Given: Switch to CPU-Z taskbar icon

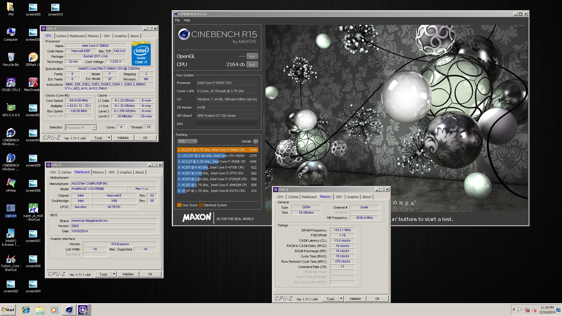Looking at the screenshot, I should pyautogui.click(x=83, y=310).
